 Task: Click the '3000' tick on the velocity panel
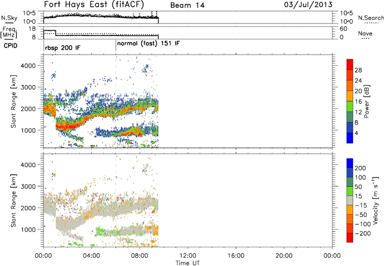[x=28, y=186]
